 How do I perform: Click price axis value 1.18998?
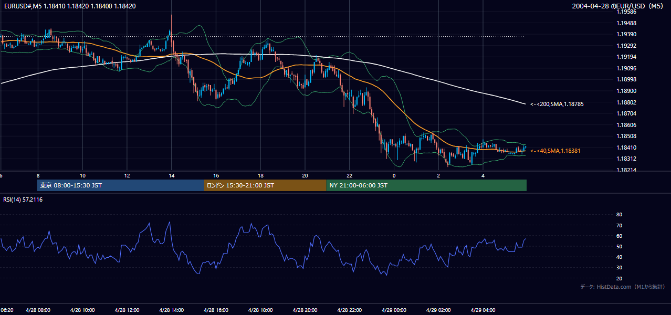coord(626,79)
